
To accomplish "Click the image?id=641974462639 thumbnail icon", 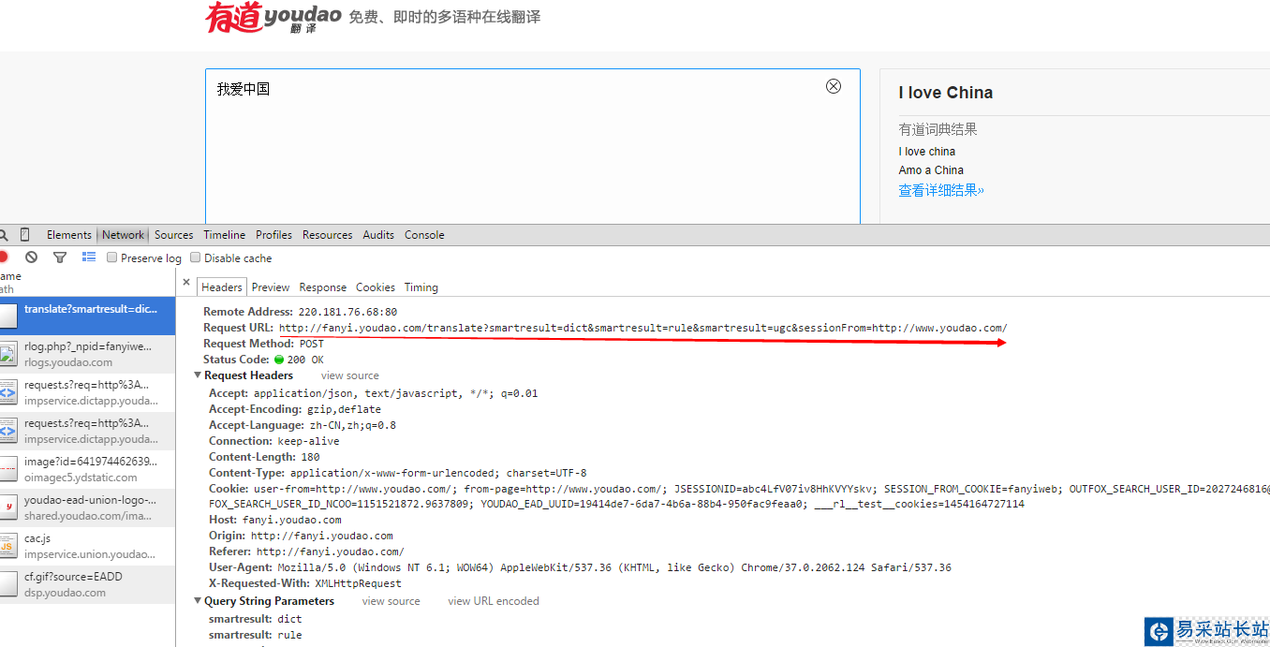I will point(8,469).
